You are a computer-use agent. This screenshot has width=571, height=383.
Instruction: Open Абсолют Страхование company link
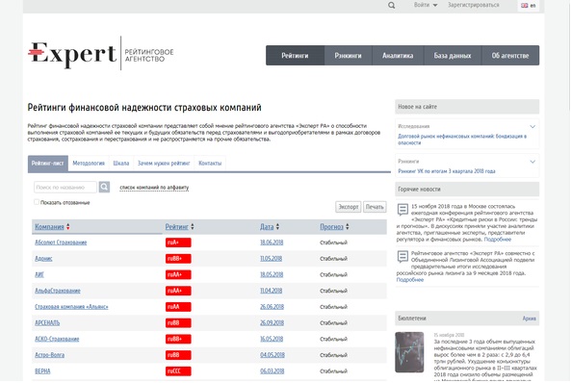coord(61,243)
